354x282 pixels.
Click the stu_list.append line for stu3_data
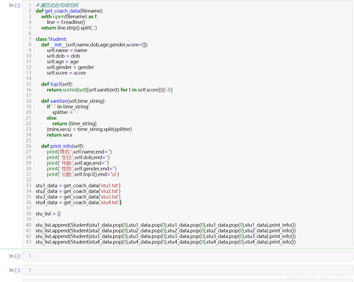(166, 236)
